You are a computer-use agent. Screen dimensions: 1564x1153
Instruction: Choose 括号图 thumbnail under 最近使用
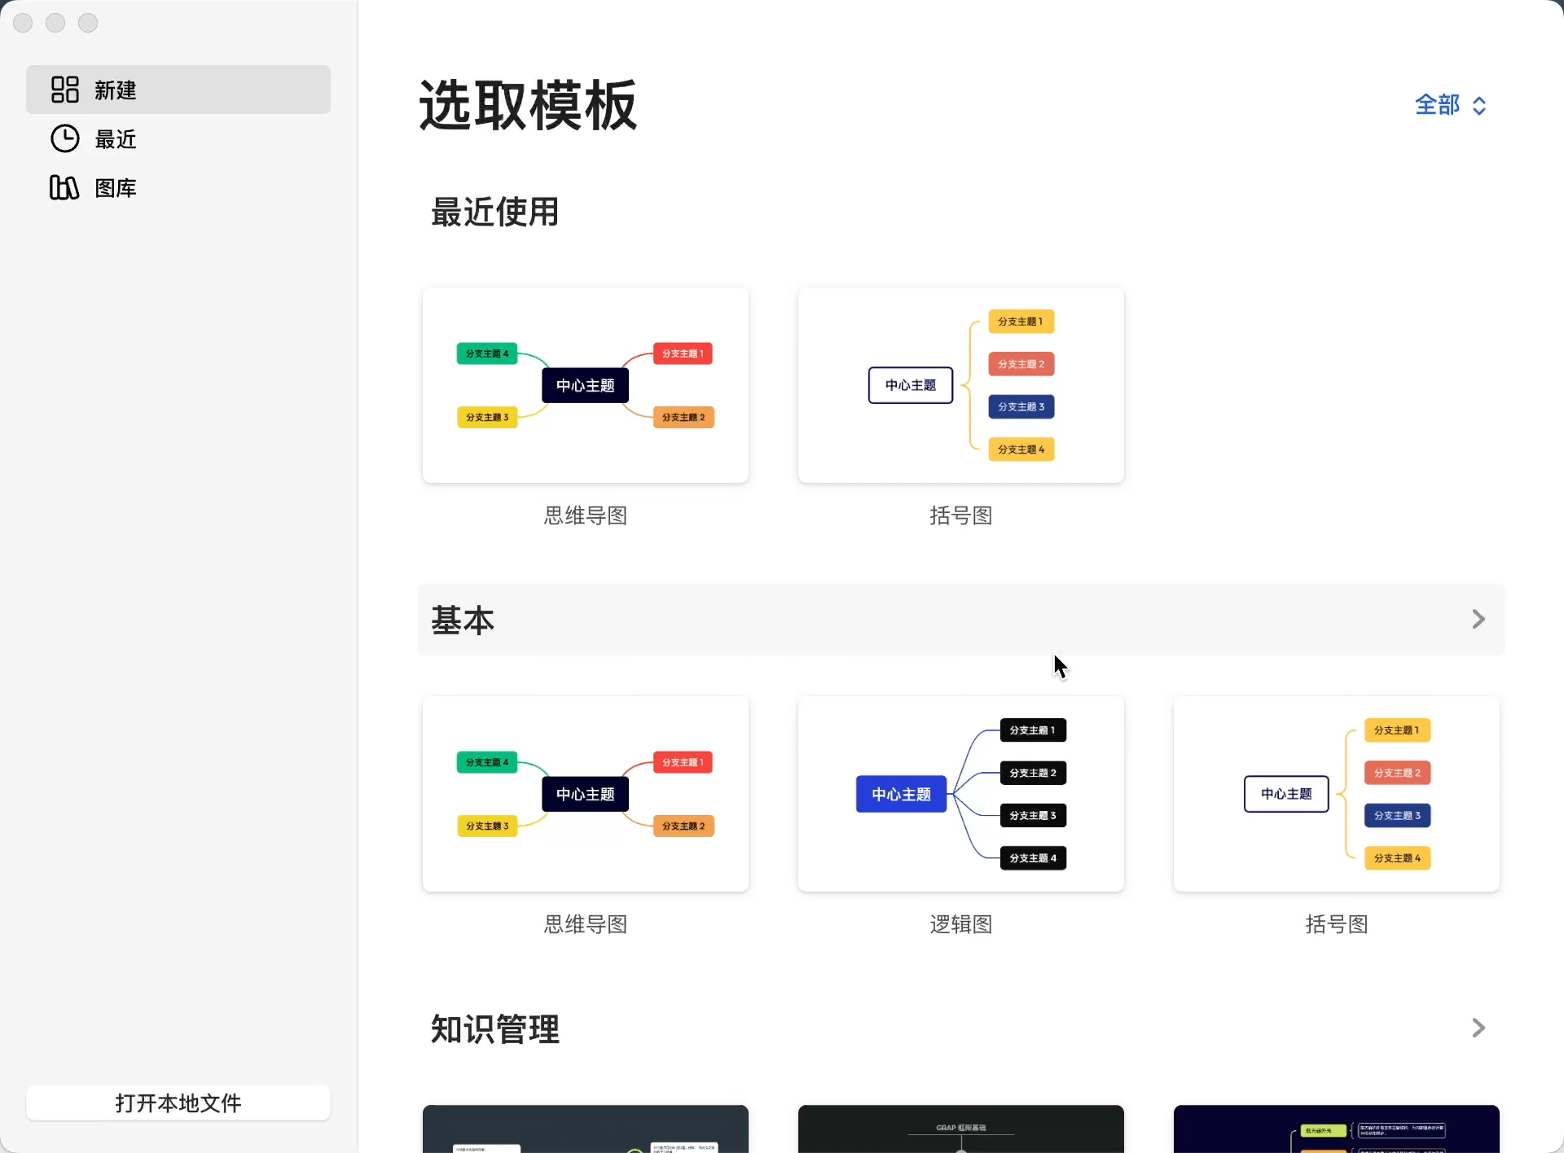961,385
